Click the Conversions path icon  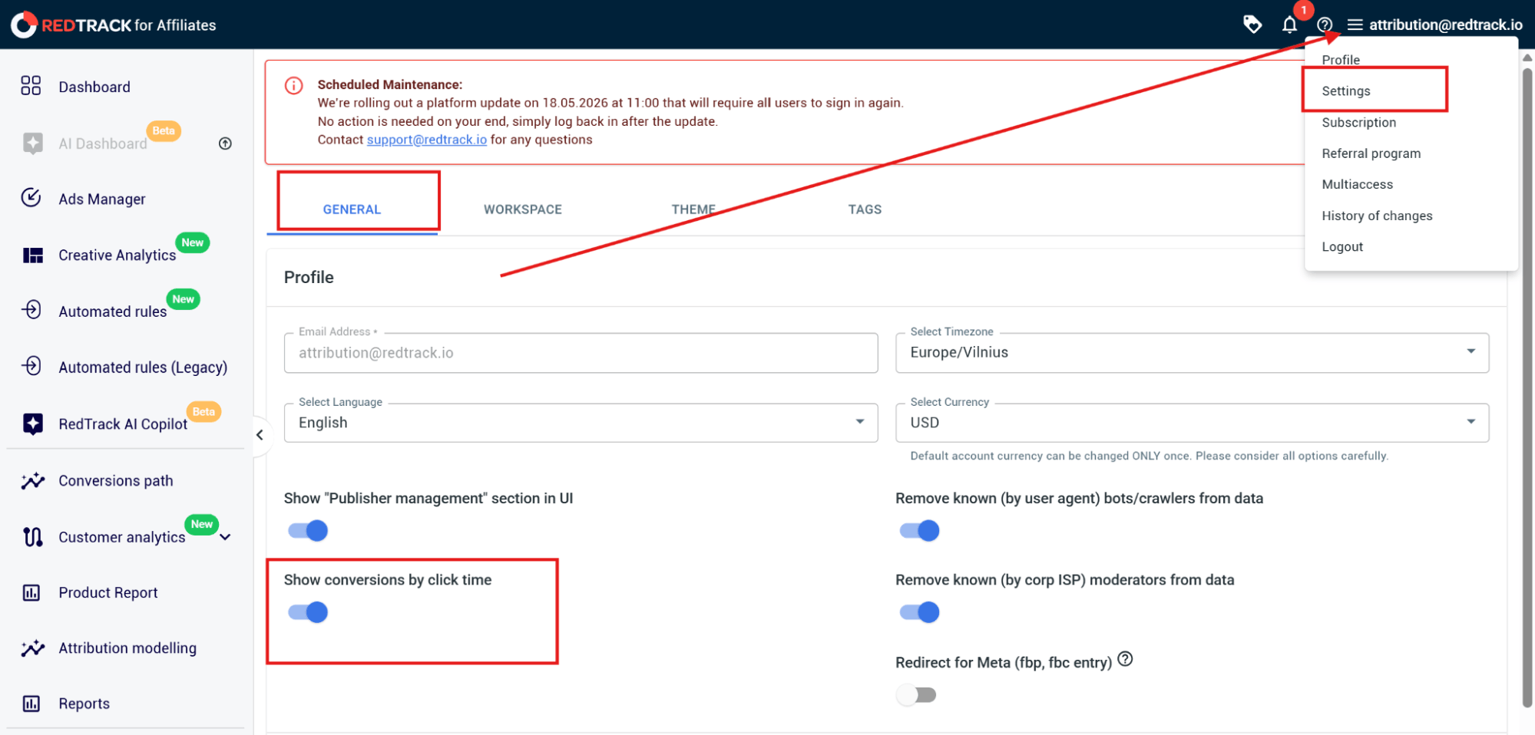32,480
